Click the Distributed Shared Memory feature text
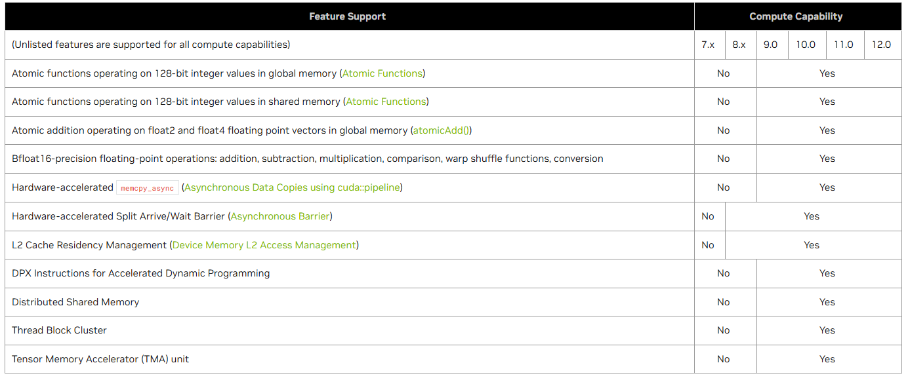The image size is (908, 382). coord(75,302)
